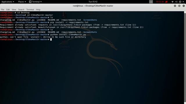Click the Tue 05:42 clock
The image size is (186, 104).
coord(93,2)
